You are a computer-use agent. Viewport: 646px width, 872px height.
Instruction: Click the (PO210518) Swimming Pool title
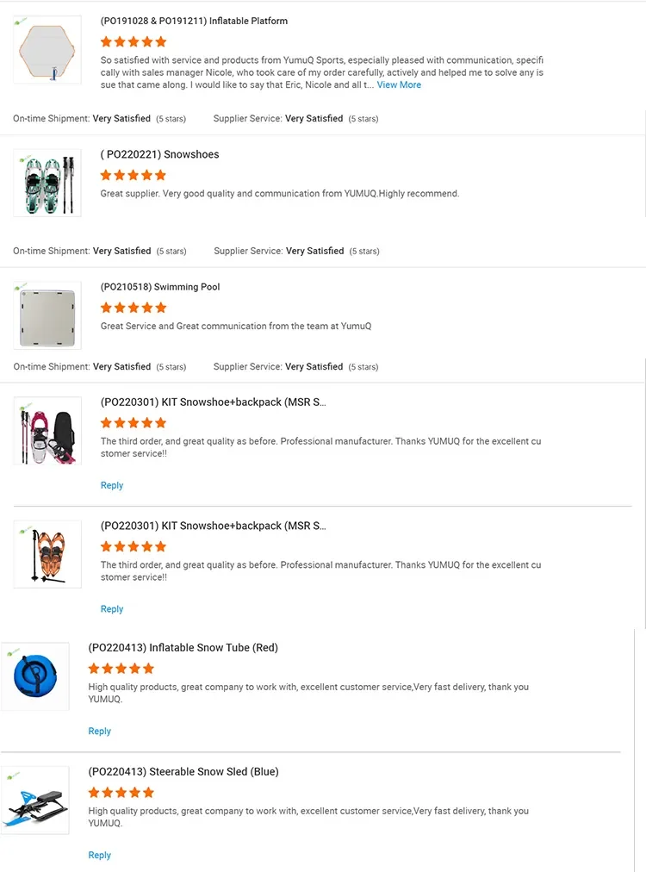[160, 287]
